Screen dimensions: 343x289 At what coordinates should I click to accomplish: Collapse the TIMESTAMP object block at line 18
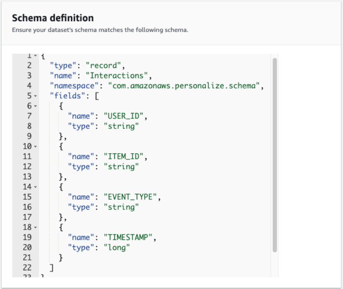point(36,227)
